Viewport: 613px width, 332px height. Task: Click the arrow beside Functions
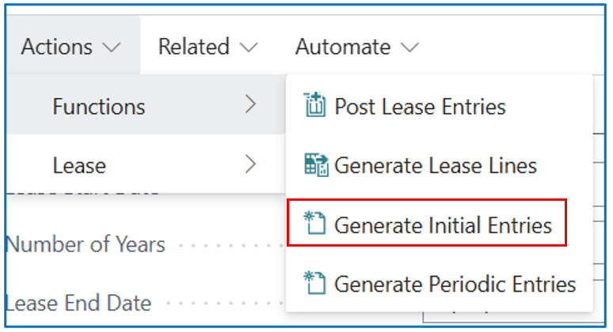coord(250,105)
